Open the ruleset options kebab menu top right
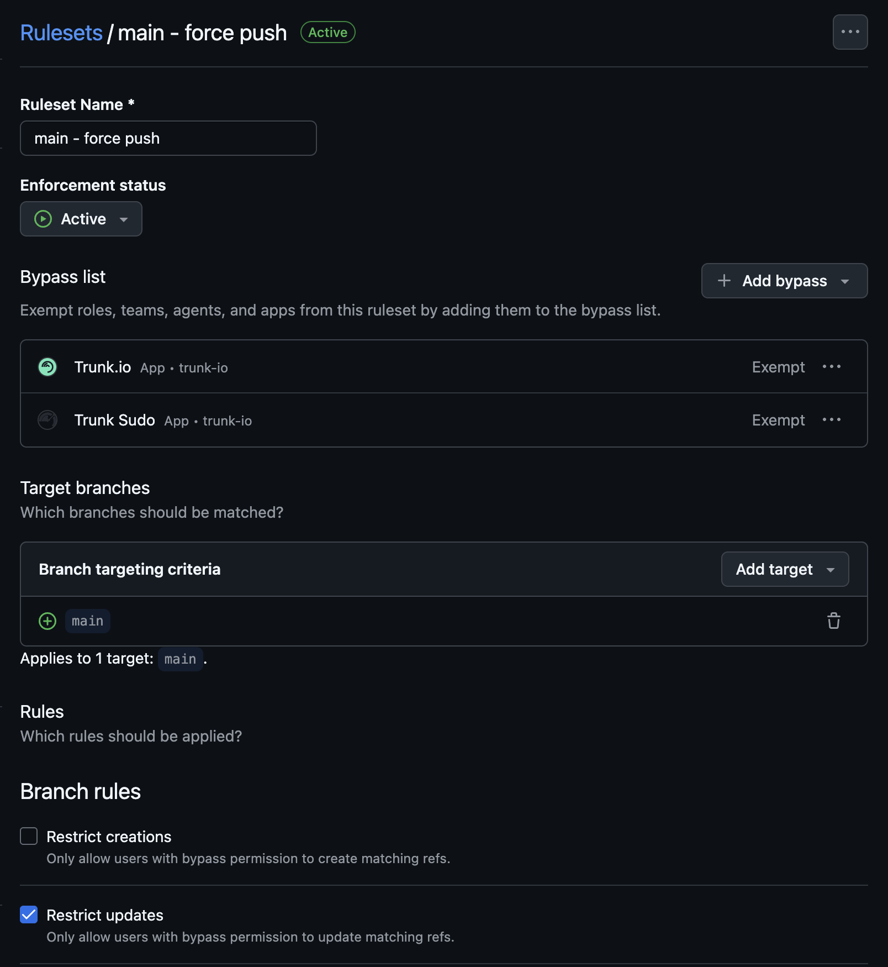Screen dimensions: 888x967 pyautogui.click(x=850, y=32)
